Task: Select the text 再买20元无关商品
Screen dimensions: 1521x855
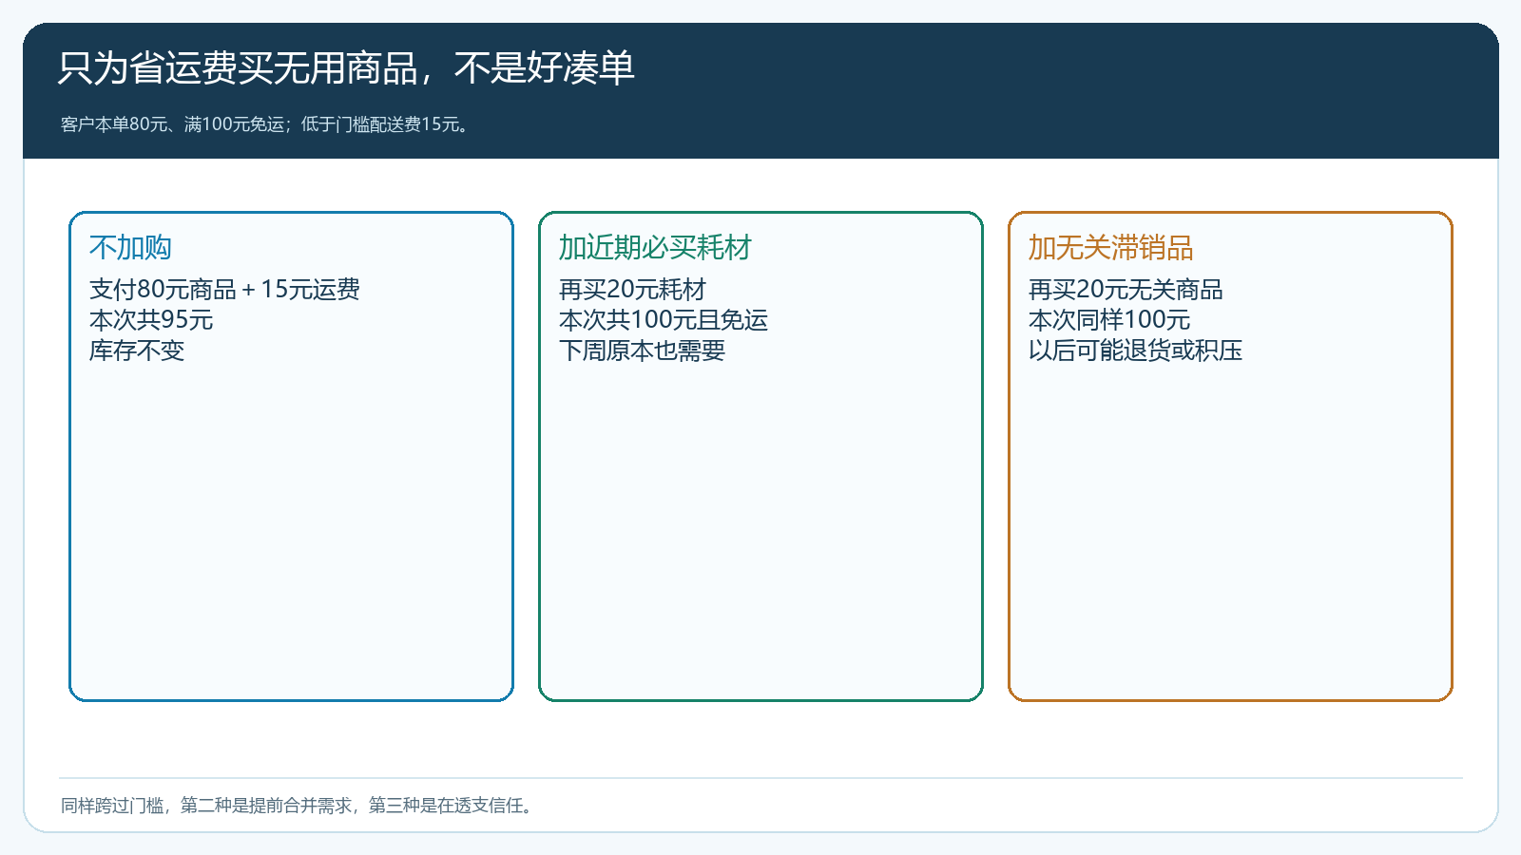Action: [1126, 290]
